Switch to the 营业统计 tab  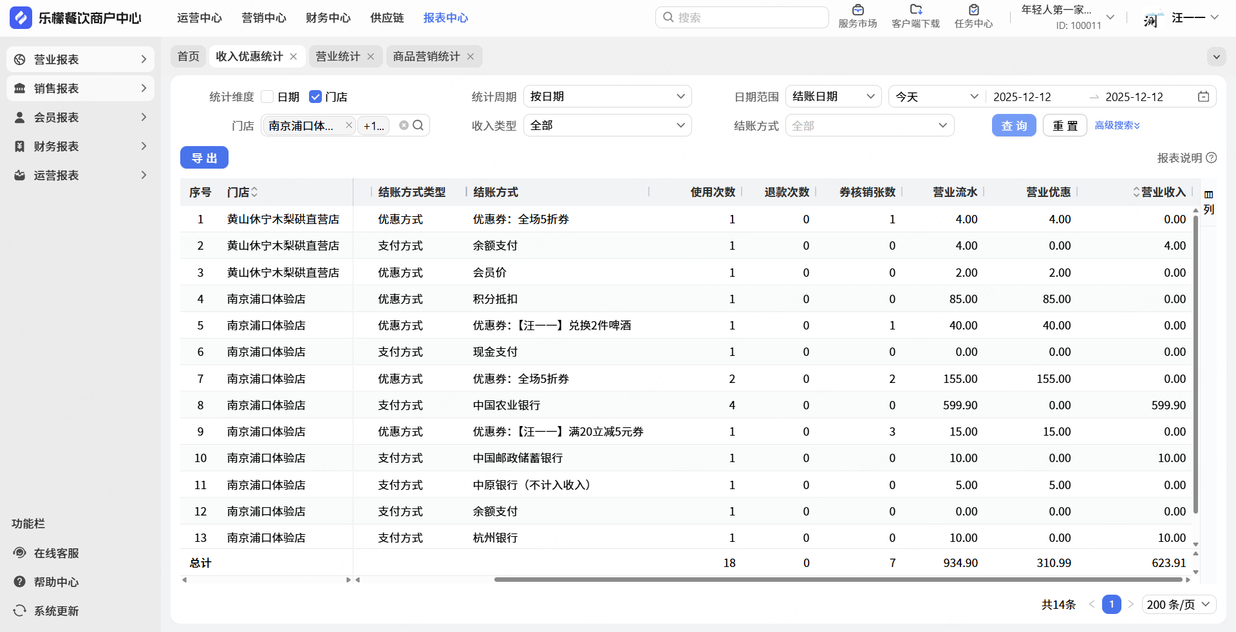[x=338, y=57]
